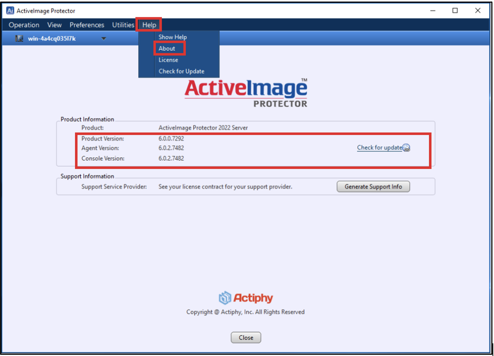Image resolution: width=494 pixels, height=356 pixels.
Task: Select Show Help from Help menu
Action: tap(173, 37)
